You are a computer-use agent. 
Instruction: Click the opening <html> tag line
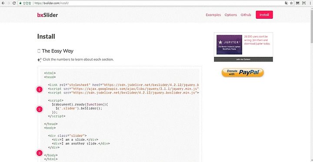(x=50, y=73)
